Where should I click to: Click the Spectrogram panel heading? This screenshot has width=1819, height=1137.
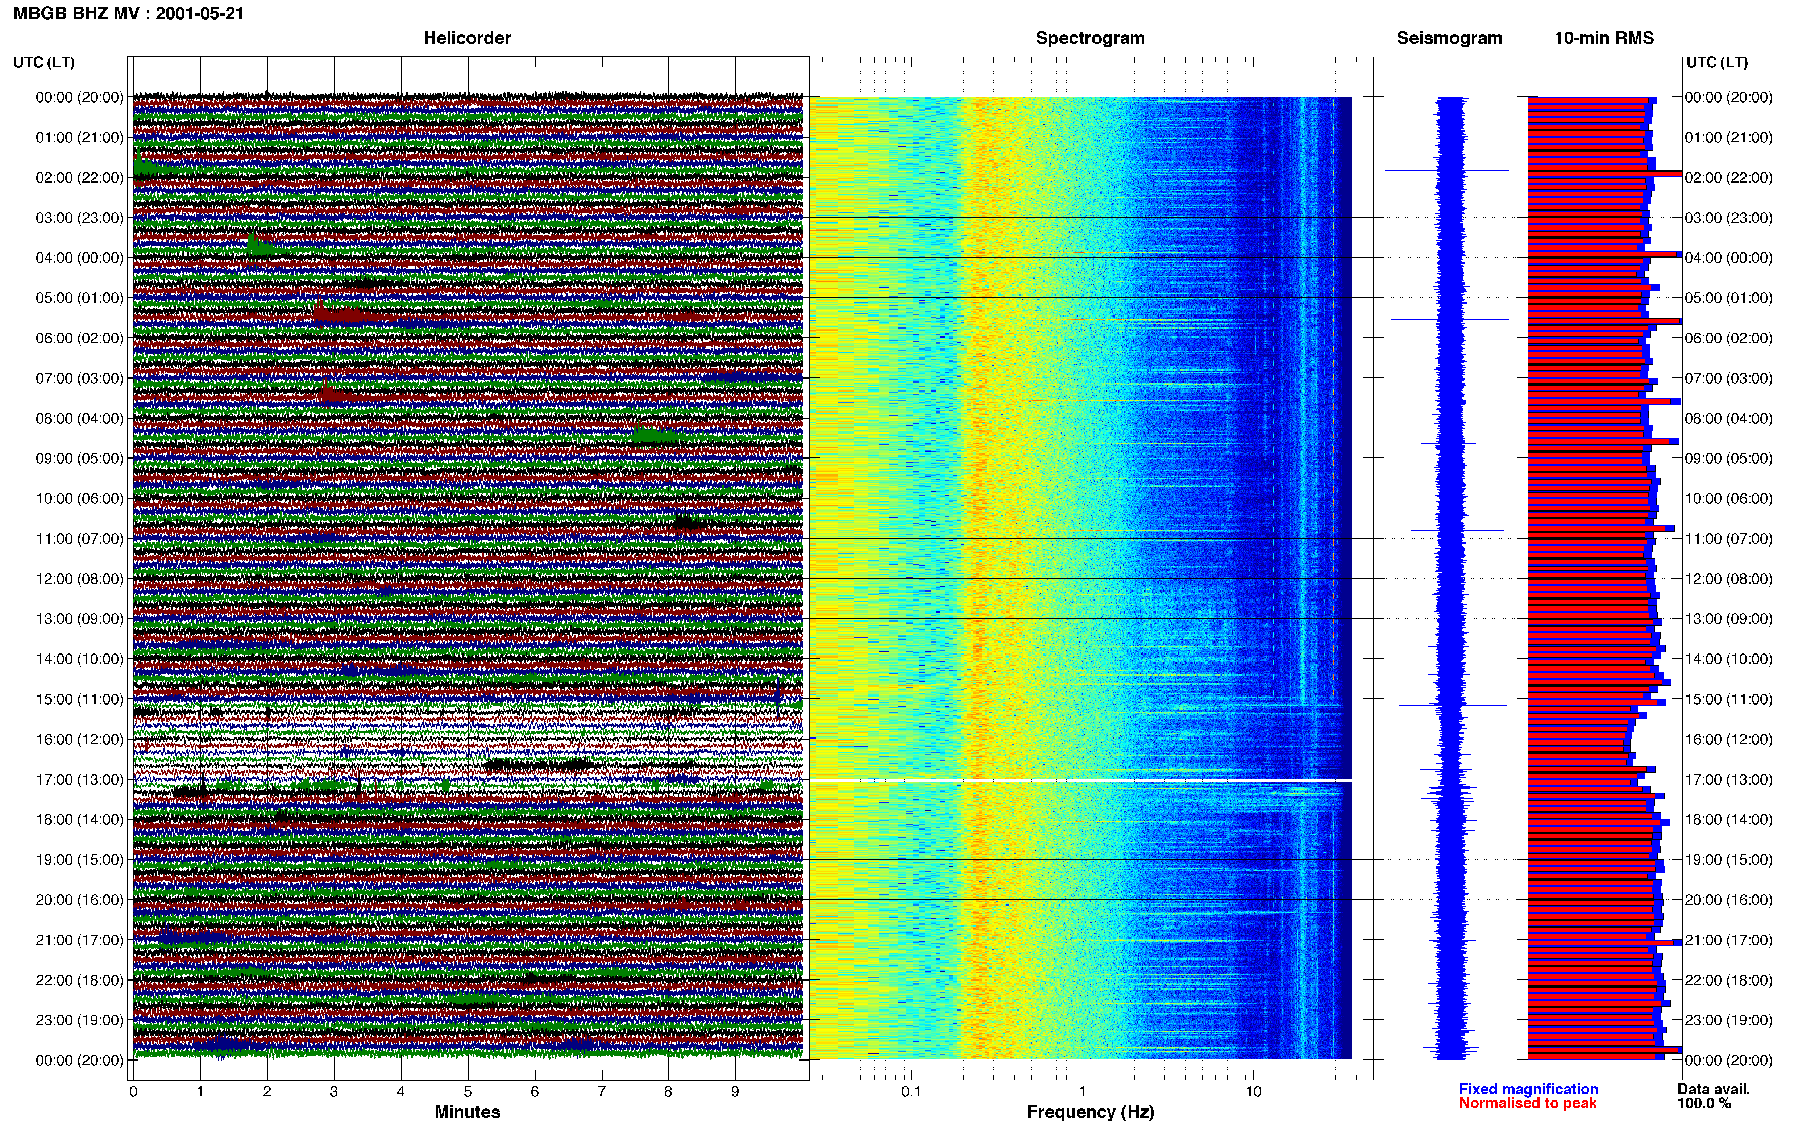tap(1090, 38)
